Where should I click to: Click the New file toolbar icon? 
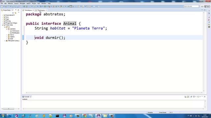coord(2,7)
